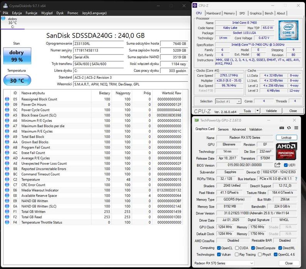
Task: Click the CrystalDiskInfo app icon in title bar
Action: pyautogui.click(x=5, y=6)
